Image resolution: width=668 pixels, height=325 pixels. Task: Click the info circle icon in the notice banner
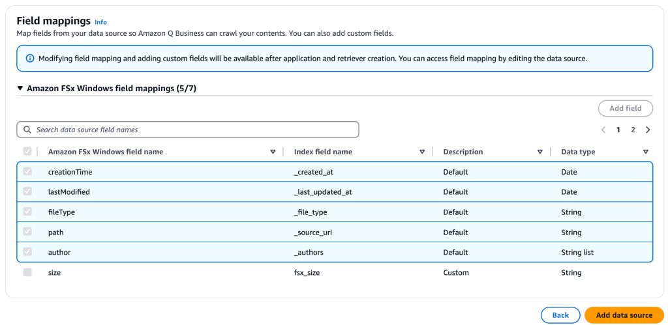click(x=29, y=59)
